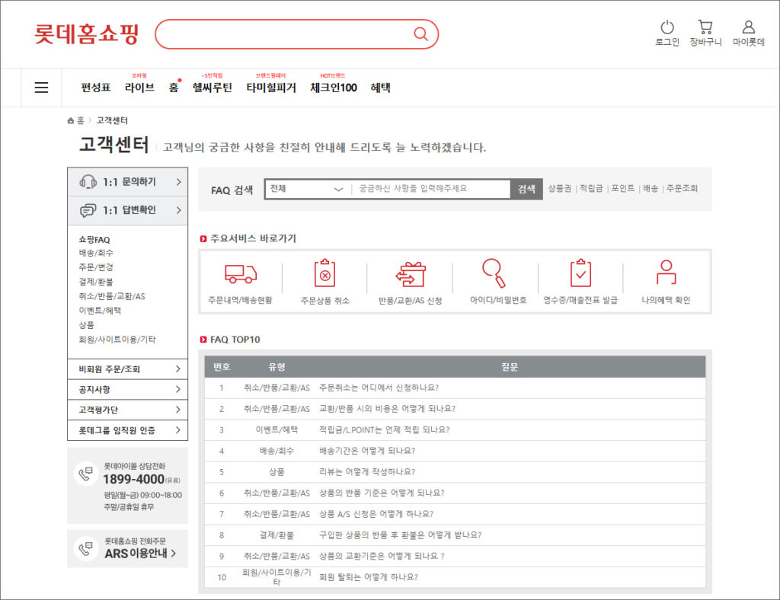This screenshot has width=780, height=600.
Task: Open 영수증/매출전표 발급 check icon
Action: pyautogui.click(x=580, y=273)
